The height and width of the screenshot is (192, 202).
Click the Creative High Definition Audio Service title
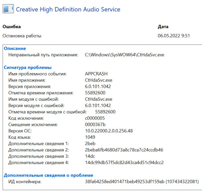click(x=68, y=9)
